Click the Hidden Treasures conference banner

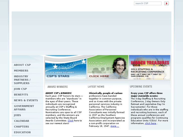click(150, 67)
